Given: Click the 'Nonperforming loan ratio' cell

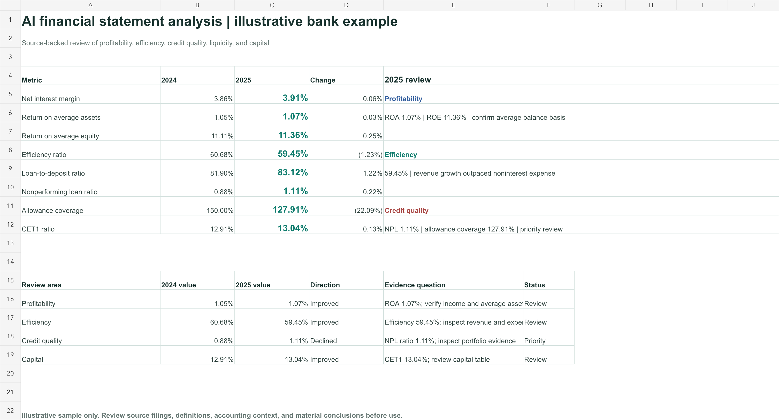Looking at the screenshot, I should coord(90,187).
